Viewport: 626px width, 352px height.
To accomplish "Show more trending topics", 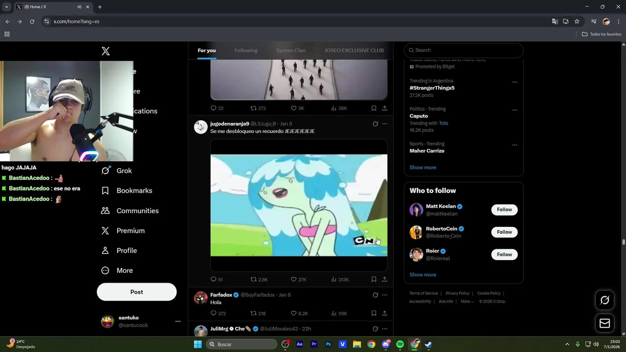I will (x=423, y=167).
